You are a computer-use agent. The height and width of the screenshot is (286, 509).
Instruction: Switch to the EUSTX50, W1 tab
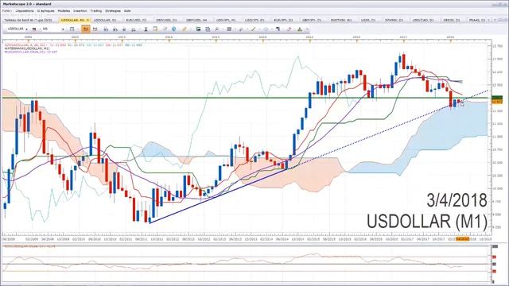pyautogui.click(x=341, y=20)
